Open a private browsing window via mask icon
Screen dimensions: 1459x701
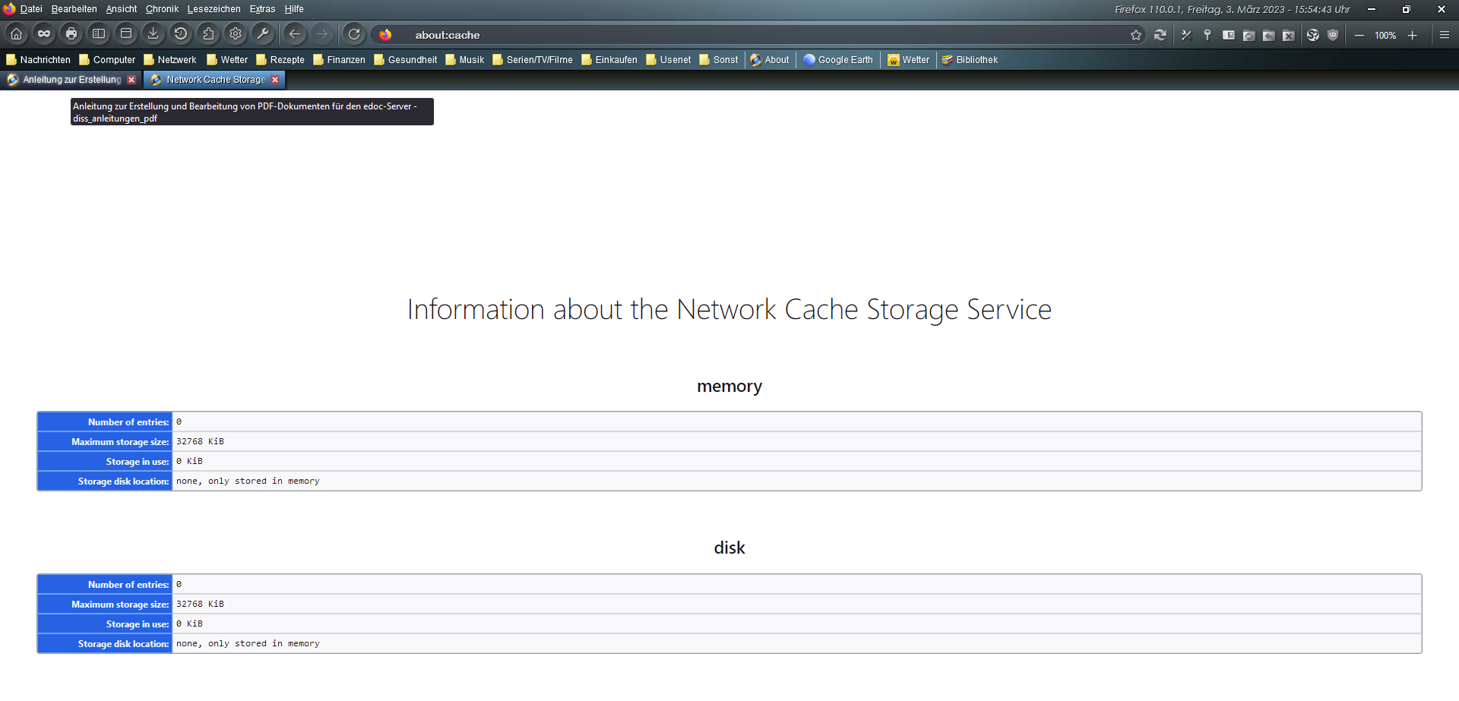(x=44, y=34)
